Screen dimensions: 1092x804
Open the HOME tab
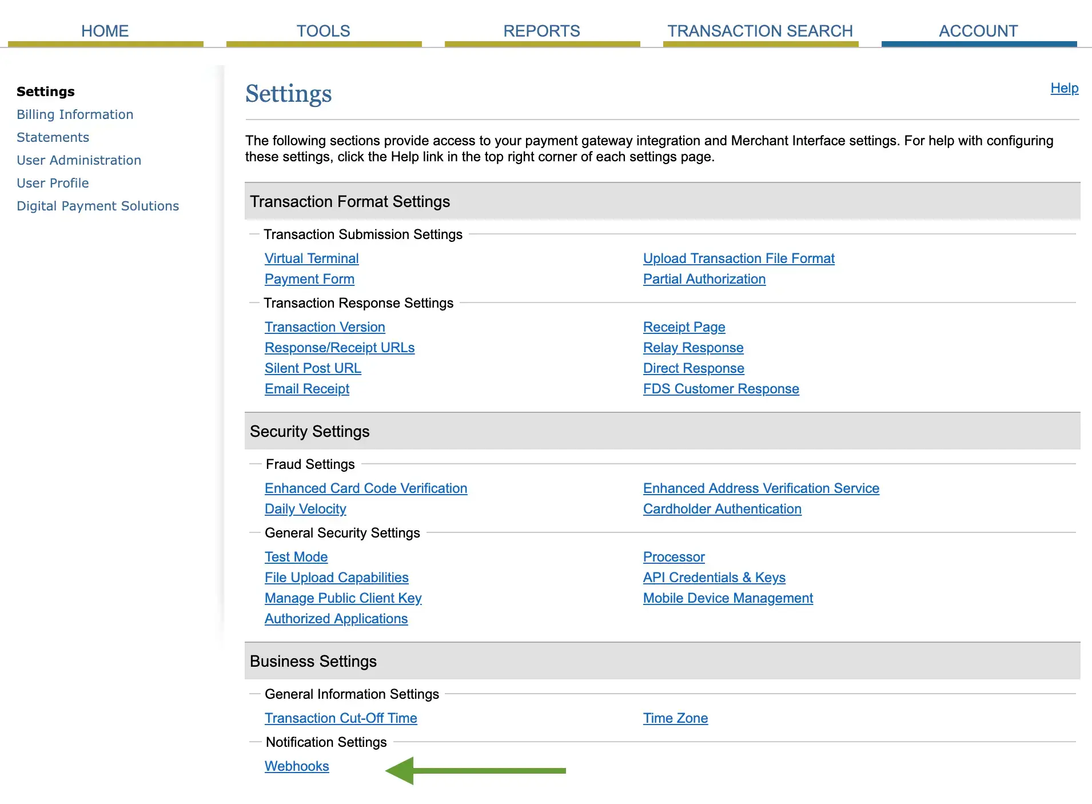105,31
